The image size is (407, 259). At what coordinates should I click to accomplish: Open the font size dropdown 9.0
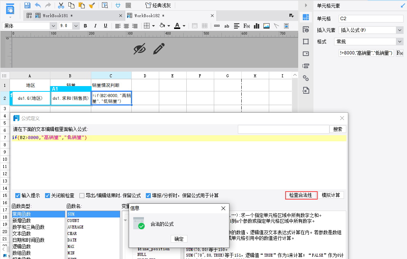point(76,26)
